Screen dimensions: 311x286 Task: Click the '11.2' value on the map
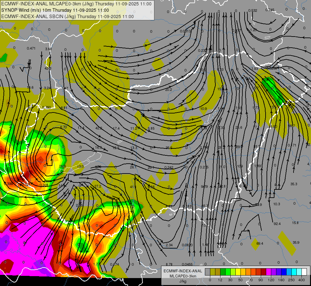(134, 128)
